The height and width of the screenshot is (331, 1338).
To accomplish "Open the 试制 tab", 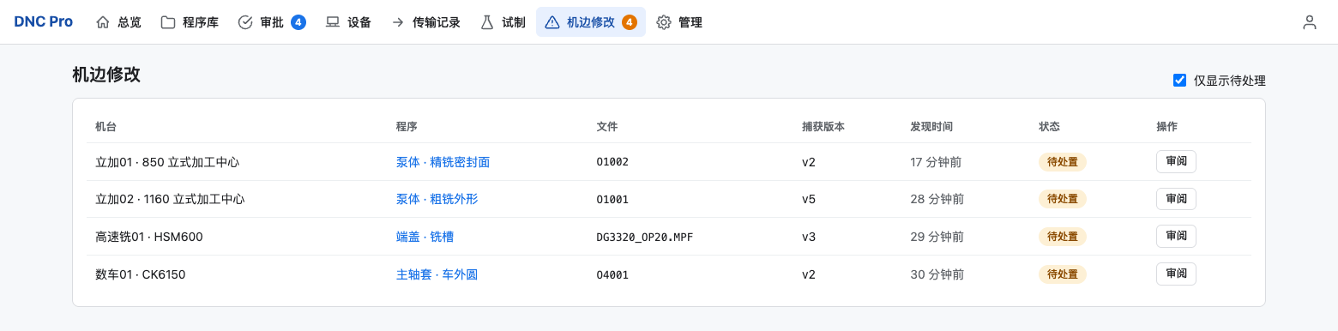I will tap(503, 22).
